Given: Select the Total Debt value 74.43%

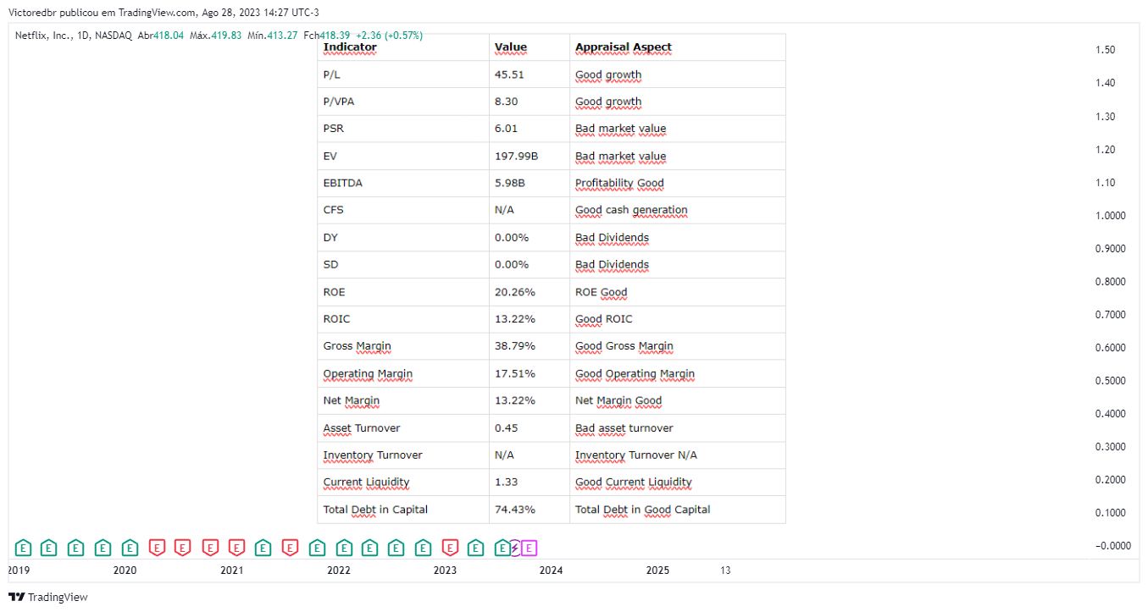Looking at the screenshot, I should [x=515, y=510].
